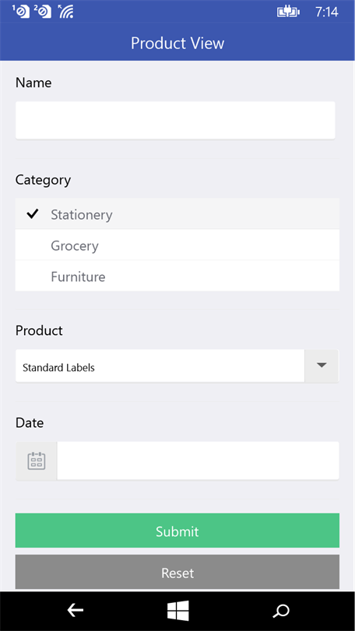This screenshot has height=631, width=355.
Task: Tap the 7:14 clock in status bar
Action: pos(326,12)
